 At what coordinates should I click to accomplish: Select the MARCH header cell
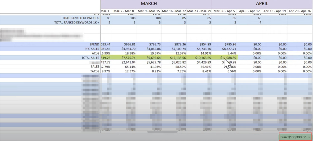coord(149,4)
